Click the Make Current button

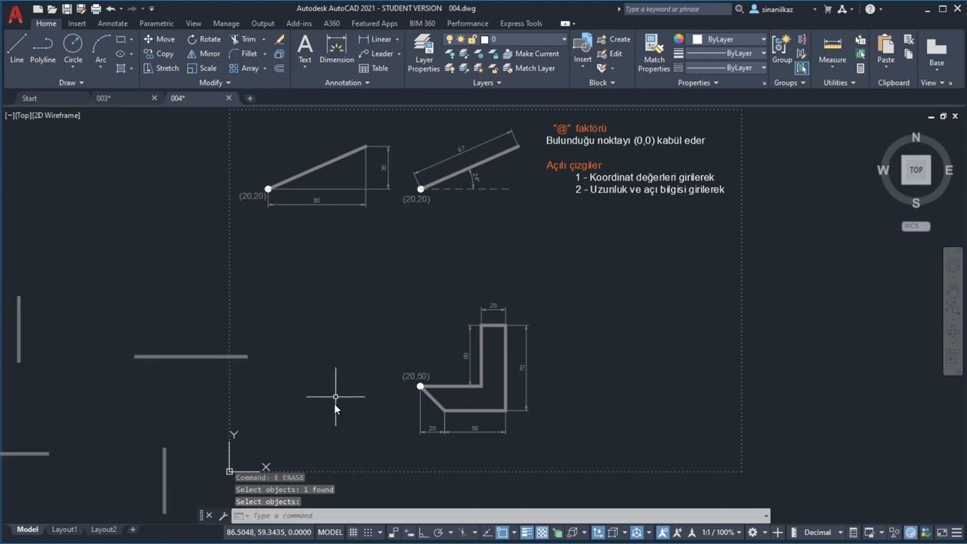pyautogui.click(x=531, y=54)
